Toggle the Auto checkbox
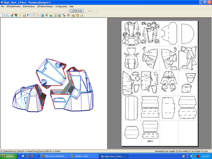212x159 pixels. click(x=89, y=11)
